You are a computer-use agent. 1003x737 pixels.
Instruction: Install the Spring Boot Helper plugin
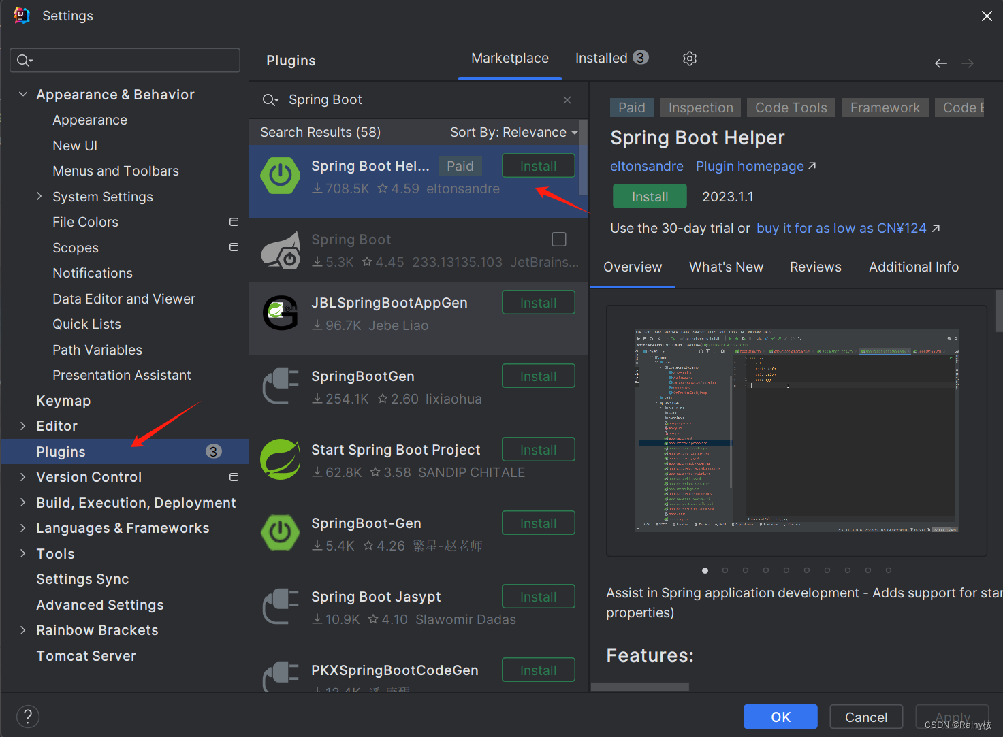(x=649, y=196)
